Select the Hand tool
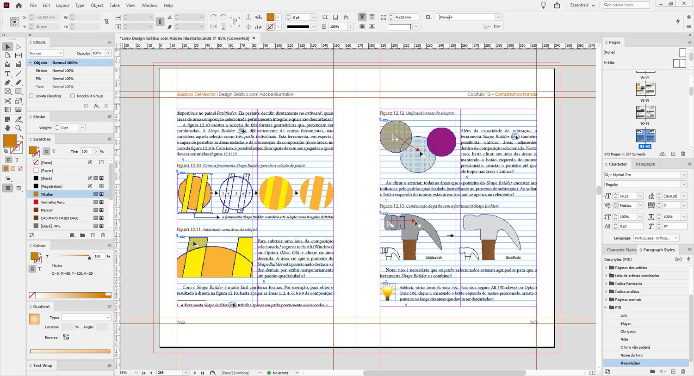The image size is (694, 376). point(7,128)
